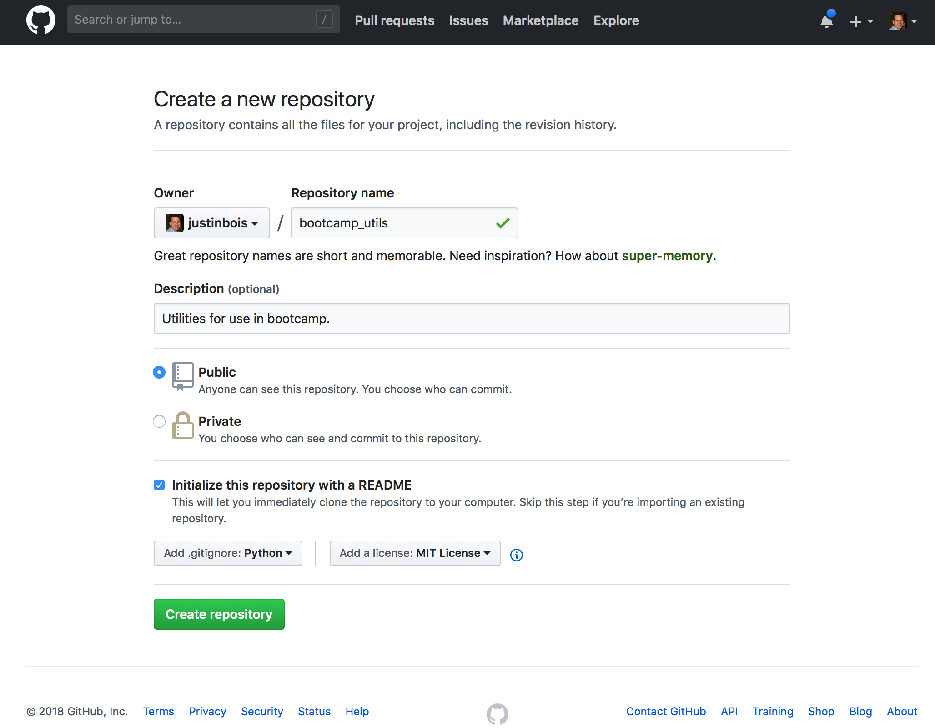Click the green checkmark in name field
Image resolution: width=935 pixels, height=728 pixels.
[503, 223]
